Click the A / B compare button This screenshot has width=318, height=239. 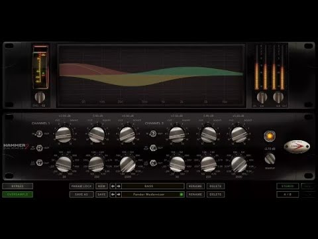click(x=288, y=195)
